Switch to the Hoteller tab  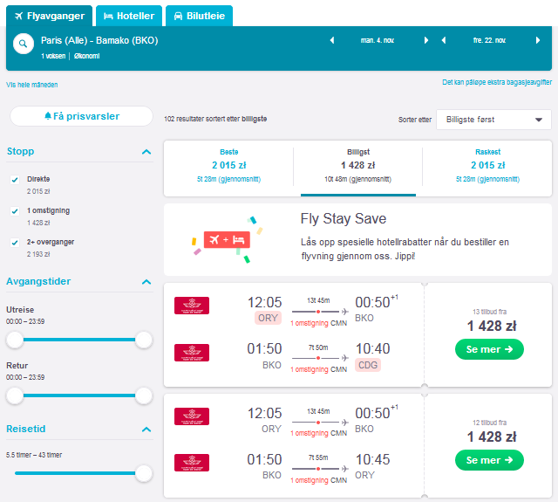(x=129, y=16)
